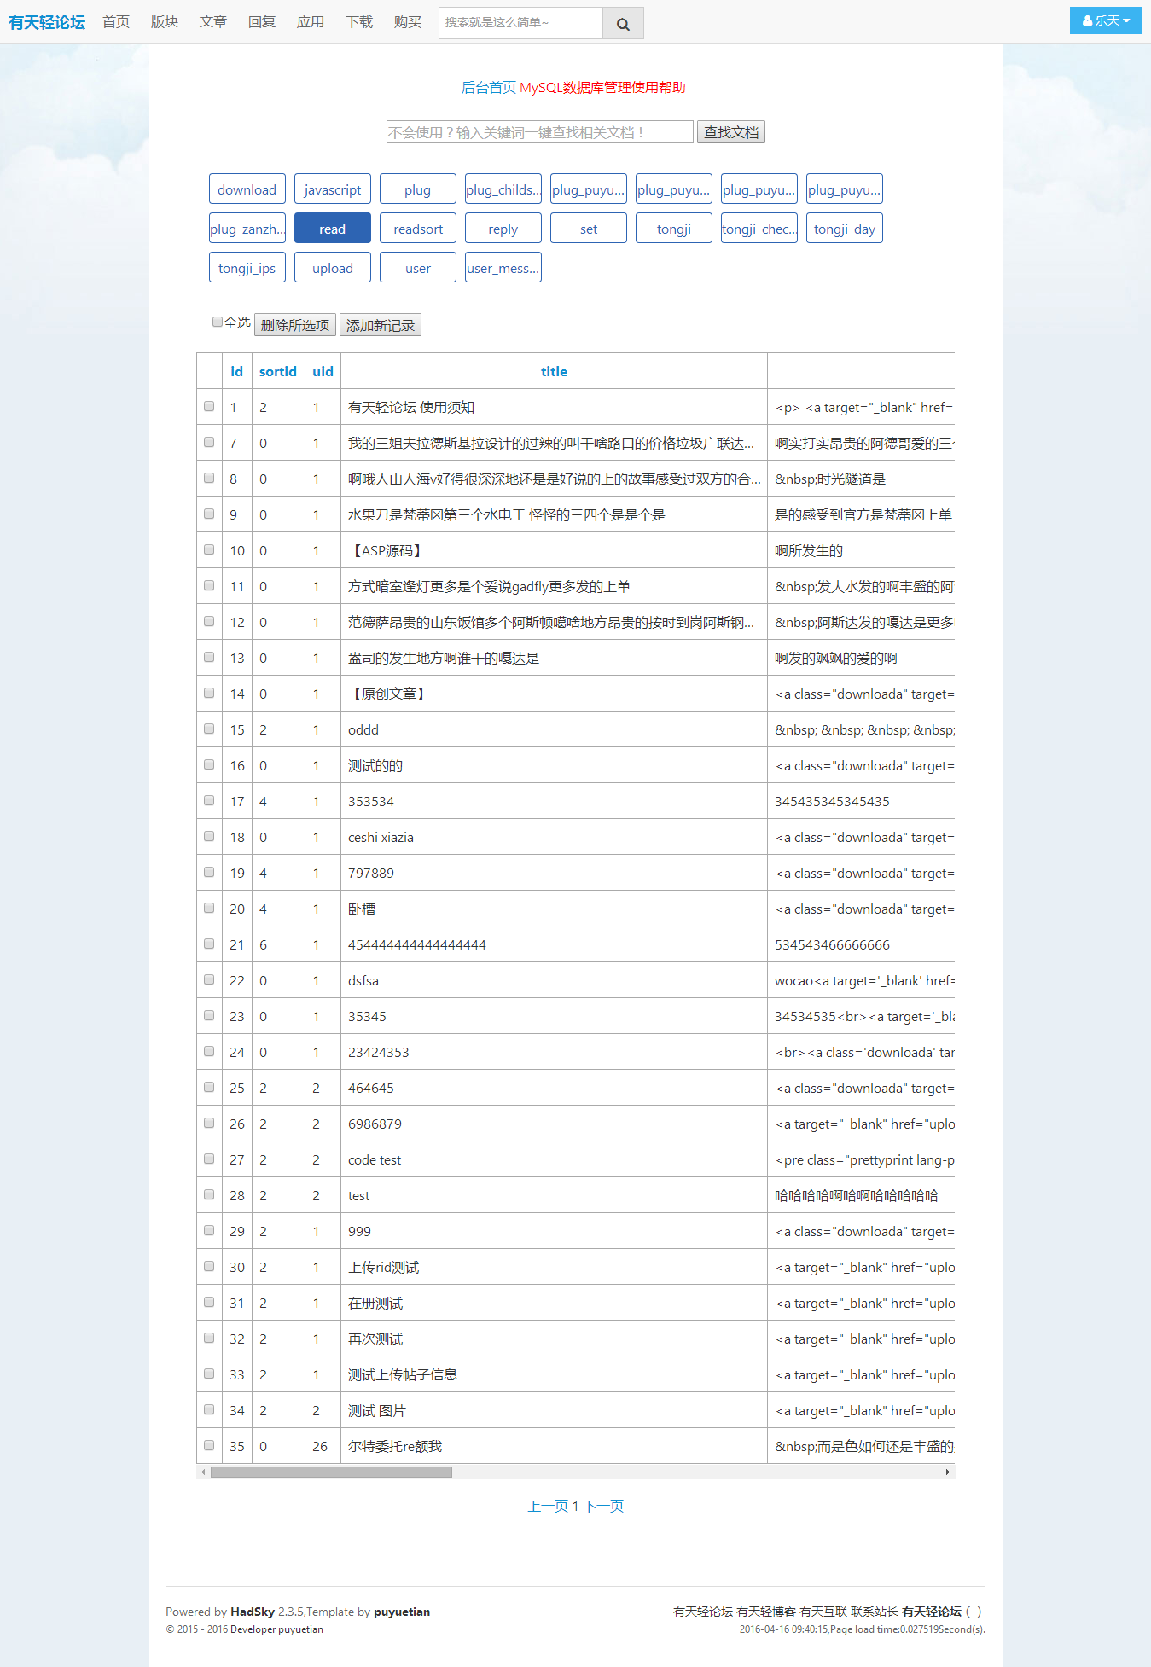The width and height of the screenshot is (1151, 1667).
Task: Open the javascript table button
Action: 333,189
